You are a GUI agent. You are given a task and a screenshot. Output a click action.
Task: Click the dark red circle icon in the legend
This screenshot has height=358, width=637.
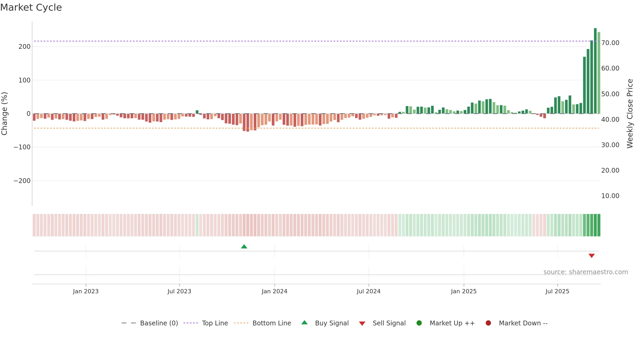pyautogui.click(x=488, y=323)
